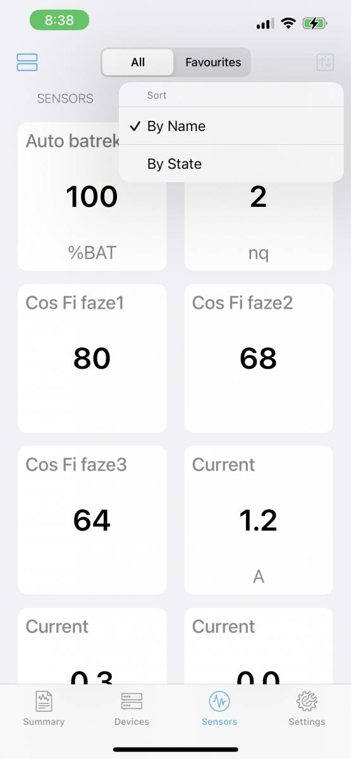This screenshot has width=351, height=759.
Task: Open Settings gear icon
Action: click(x=307, y=701)
